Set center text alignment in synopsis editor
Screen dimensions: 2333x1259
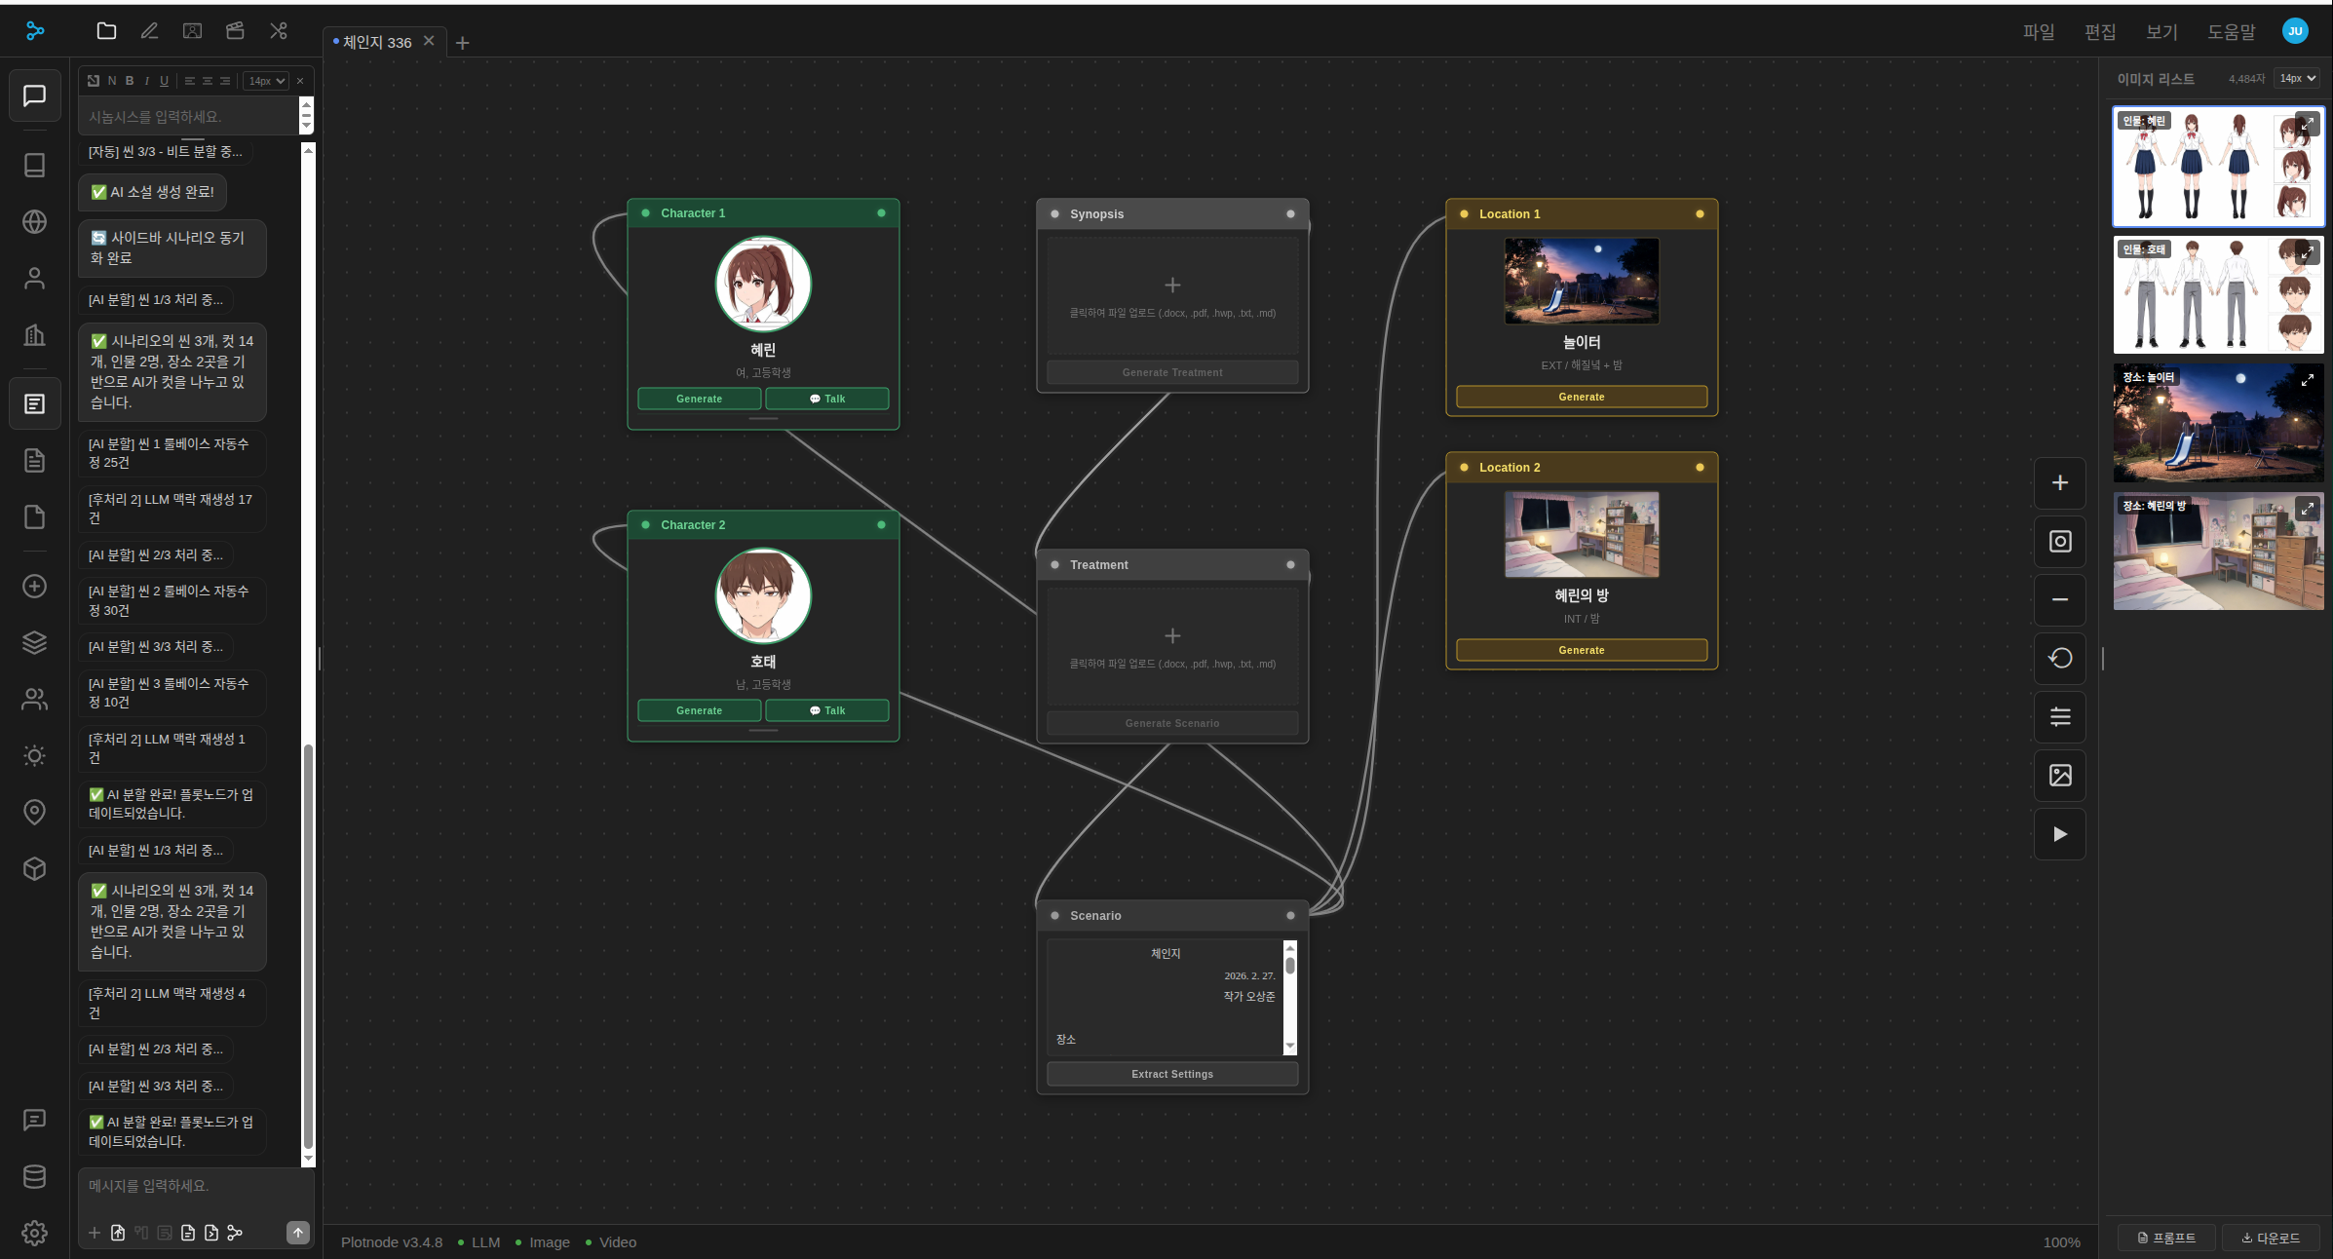[x=208, y=81]
